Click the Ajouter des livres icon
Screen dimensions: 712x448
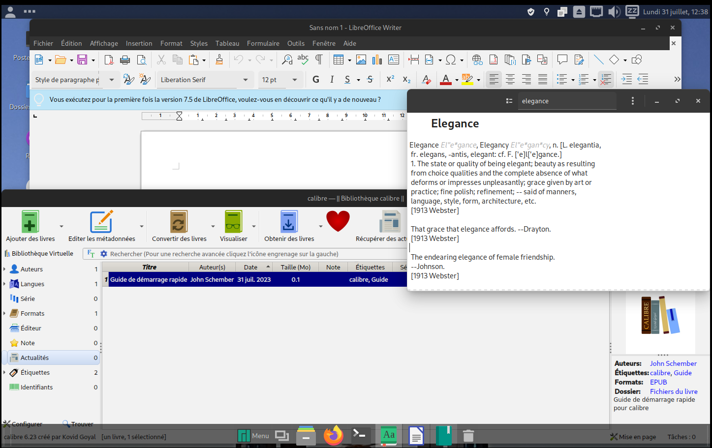30,222
